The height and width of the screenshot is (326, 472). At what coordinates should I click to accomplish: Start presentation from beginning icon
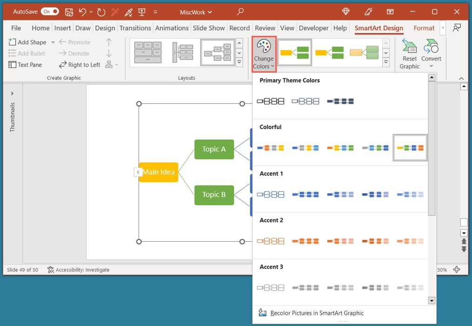click(x=142, y=12)
